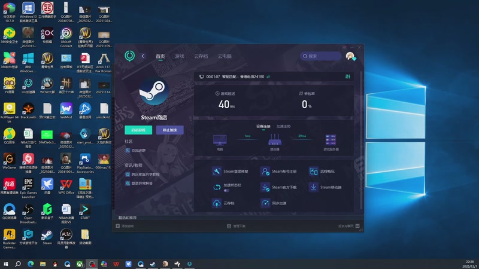Open node settings sliders icon
The image size is (479, 269).
[x=348, y=77]
